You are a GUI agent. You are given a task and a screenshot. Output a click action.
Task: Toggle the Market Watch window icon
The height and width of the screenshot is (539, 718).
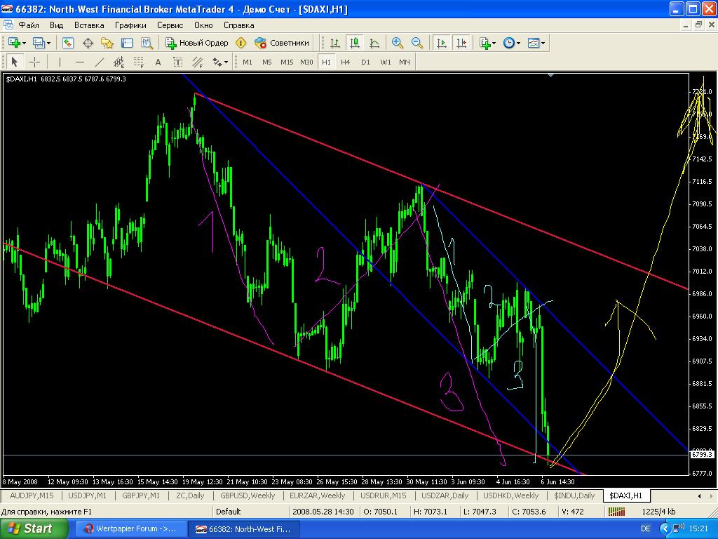[68, 43]
